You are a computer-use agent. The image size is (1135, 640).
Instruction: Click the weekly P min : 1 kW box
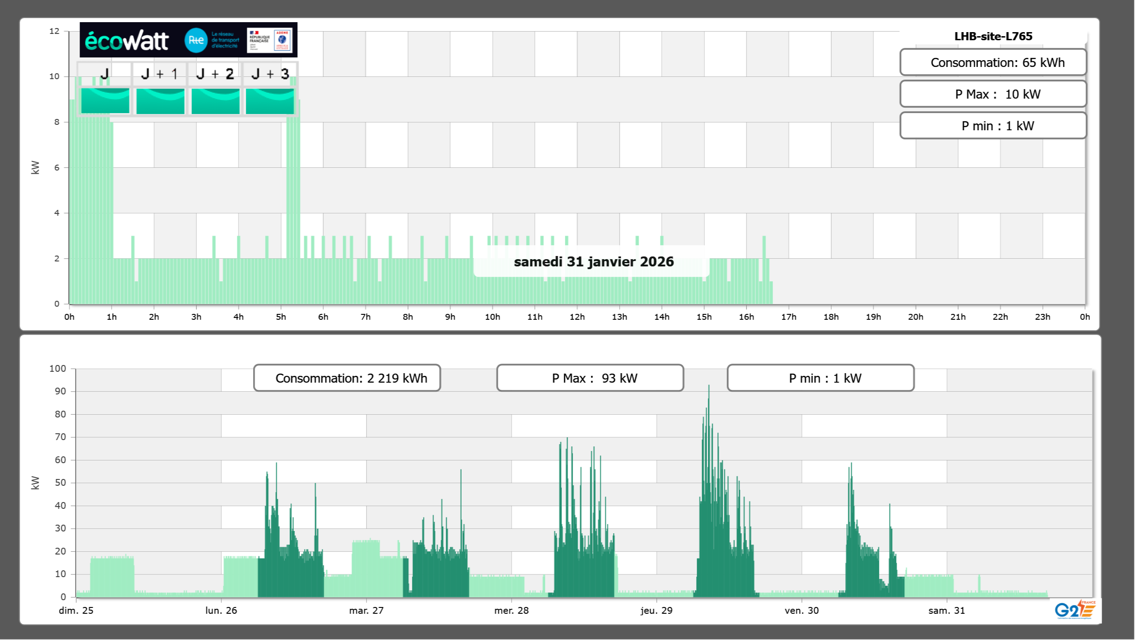(x=820, y=378)
